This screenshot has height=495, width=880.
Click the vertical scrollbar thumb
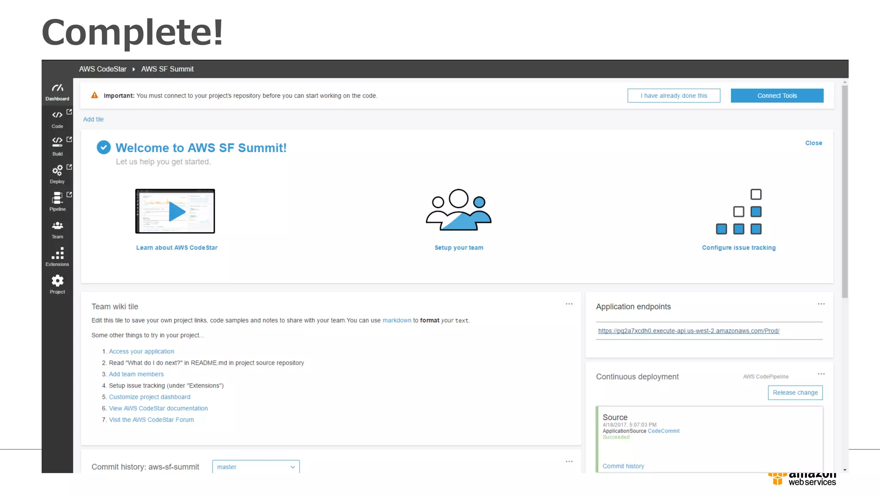click(844, 191)
